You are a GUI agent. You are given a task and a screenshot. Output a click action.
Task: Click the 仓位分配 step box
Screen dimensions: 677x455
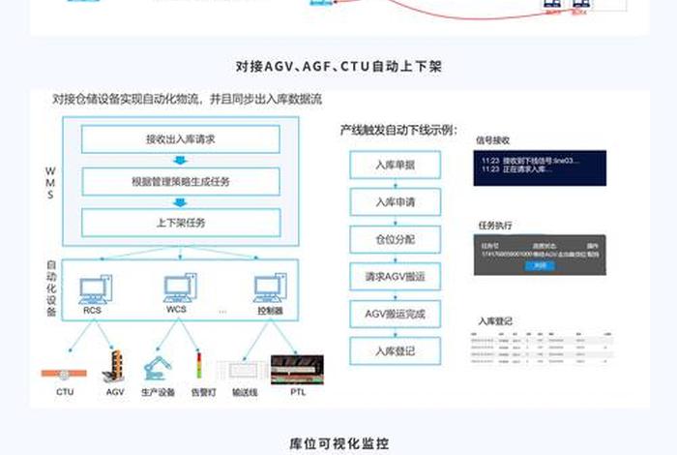395,239
